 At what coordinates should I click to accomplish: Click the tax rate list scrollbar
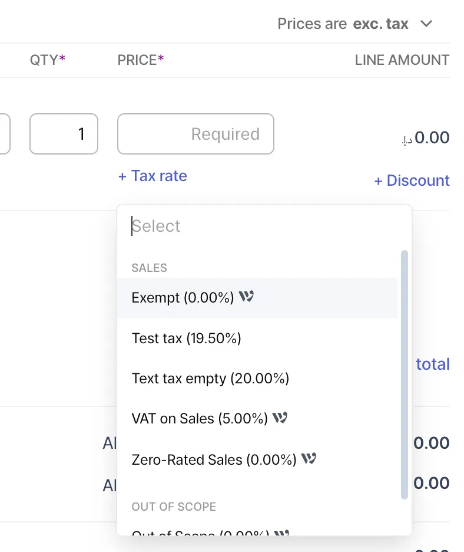coord(404,374)
